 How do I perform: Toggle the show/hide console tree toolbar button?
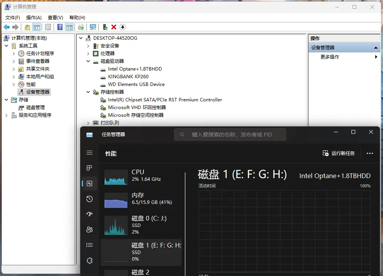pos(37,27)
